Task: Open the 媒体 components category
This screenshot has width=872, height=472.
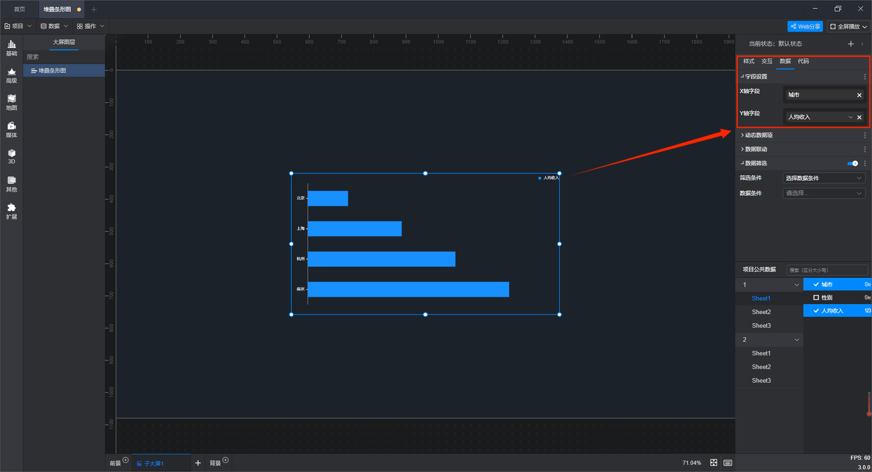Action: click(x=11, y=130)
